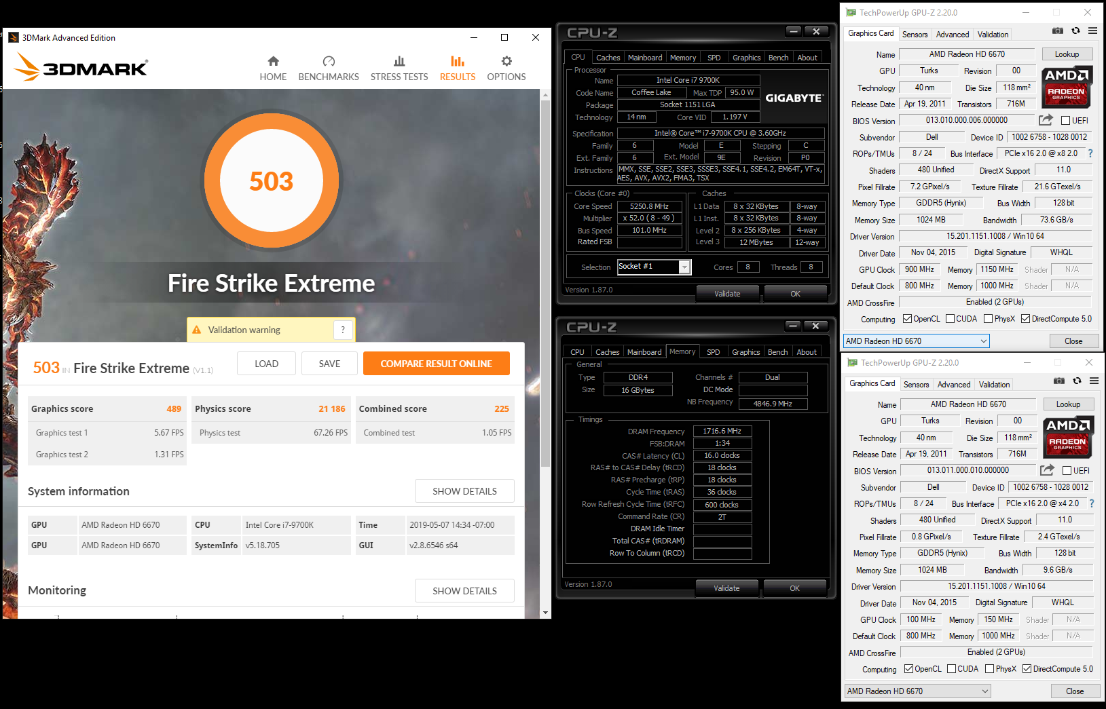Refresh the top GPU-Z window
This screenshot has width=1106, height=709.
point(1075,31)
